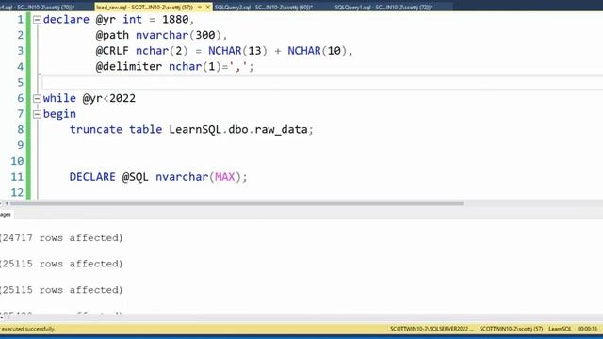
Task: Click 2022 in the while condition
Action: pyautogui.click(x=122, y=98)
